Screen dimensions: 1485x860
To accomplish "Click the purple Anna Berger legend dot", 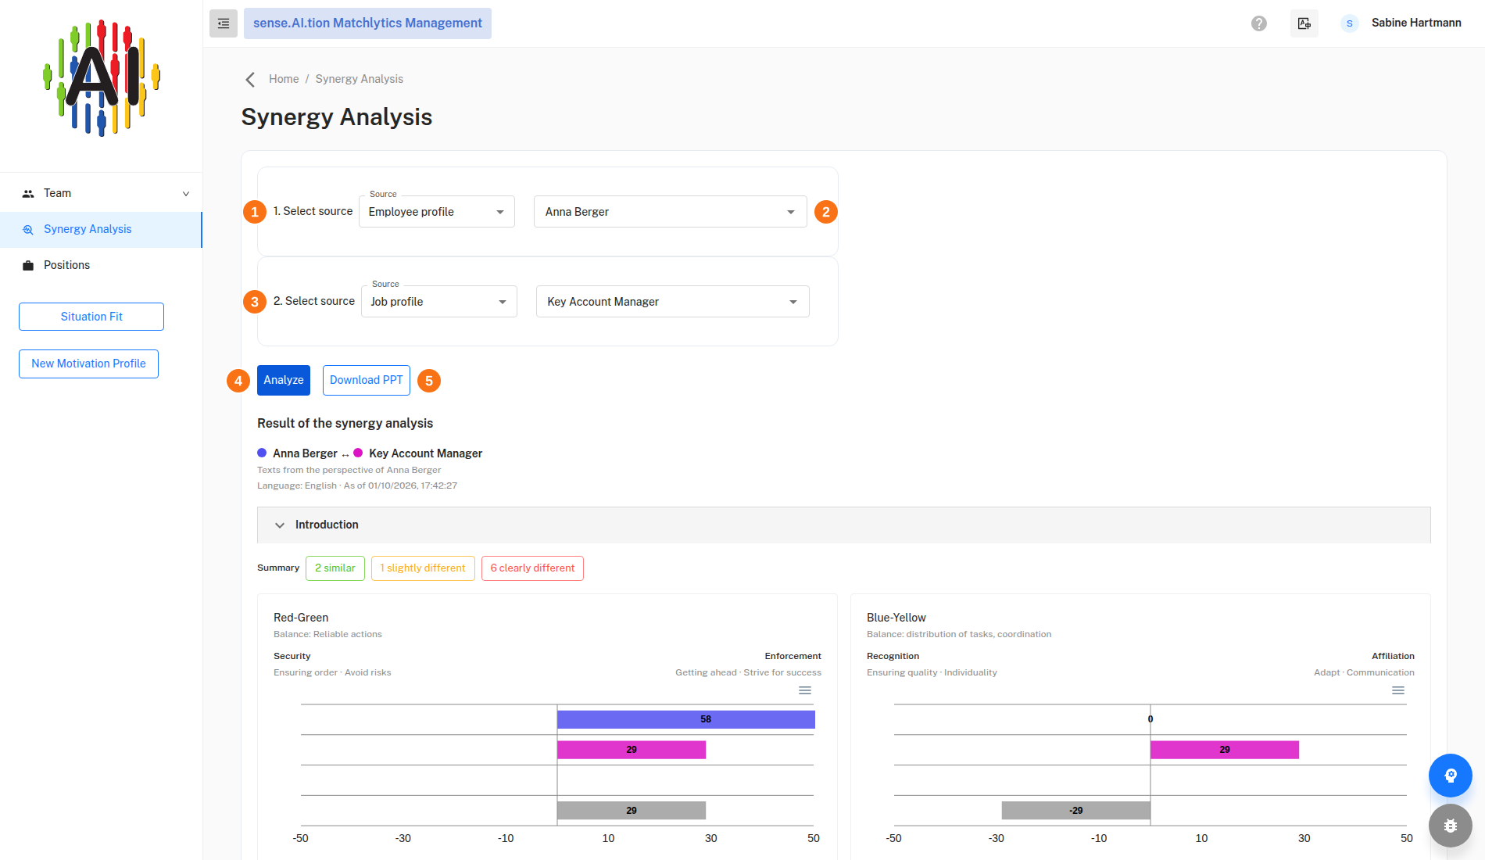I will tap(262, 453).
